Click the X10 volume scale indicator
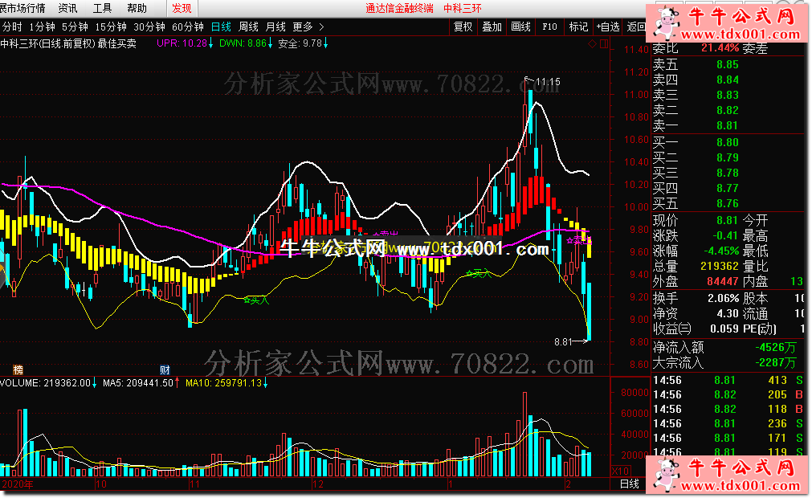The image size is (812, 498). coord(621,471)
